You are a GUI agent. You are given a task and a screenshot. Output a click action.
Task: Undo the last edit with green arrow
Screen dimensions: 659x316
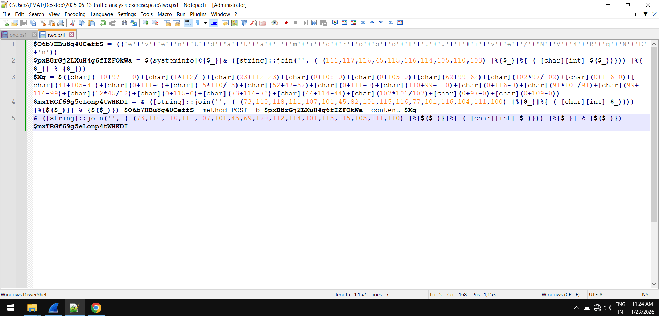click(x=103, y=23)
